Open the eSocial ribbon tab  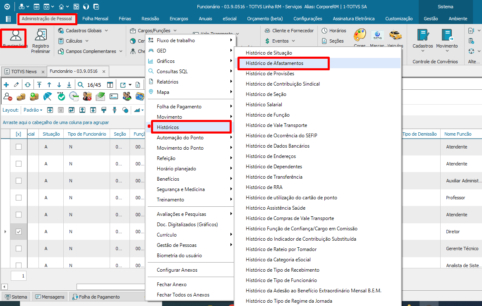click(230, 19)
